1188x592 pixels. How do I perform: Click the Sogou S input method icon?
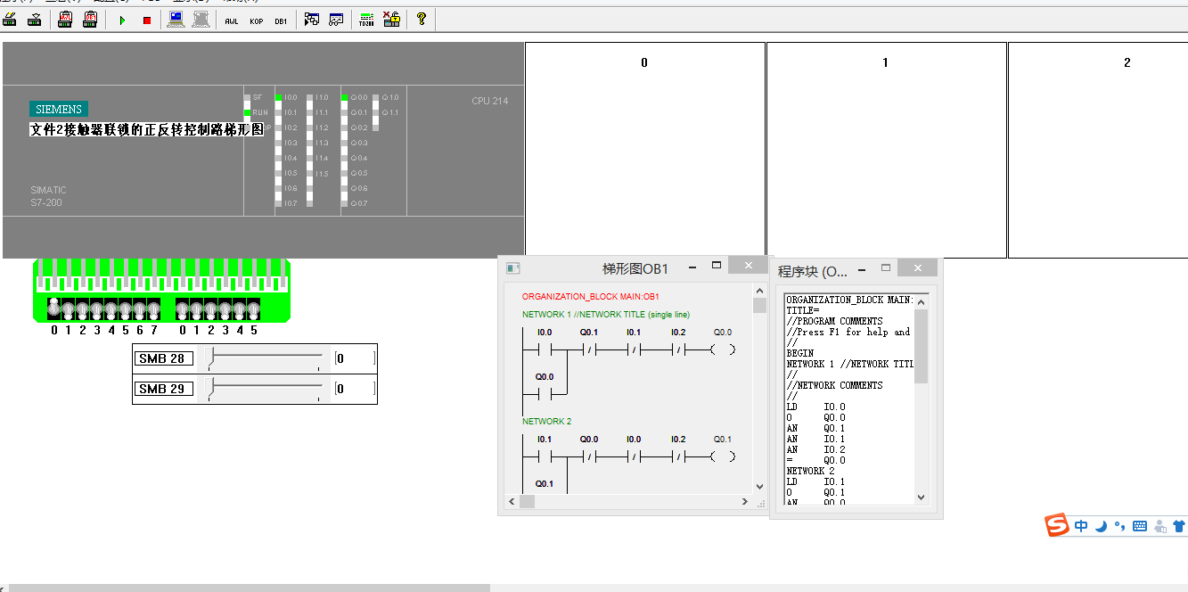point(1056,525)
